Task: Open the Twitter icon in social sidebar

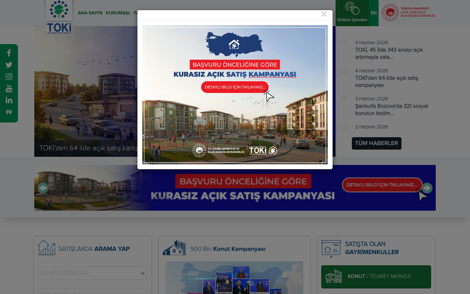Action: point(9,65)
